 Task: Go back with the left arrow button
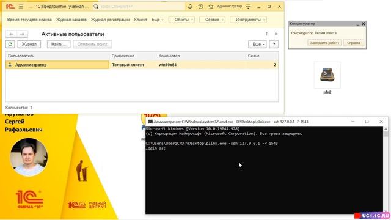[x=11, y=34]
